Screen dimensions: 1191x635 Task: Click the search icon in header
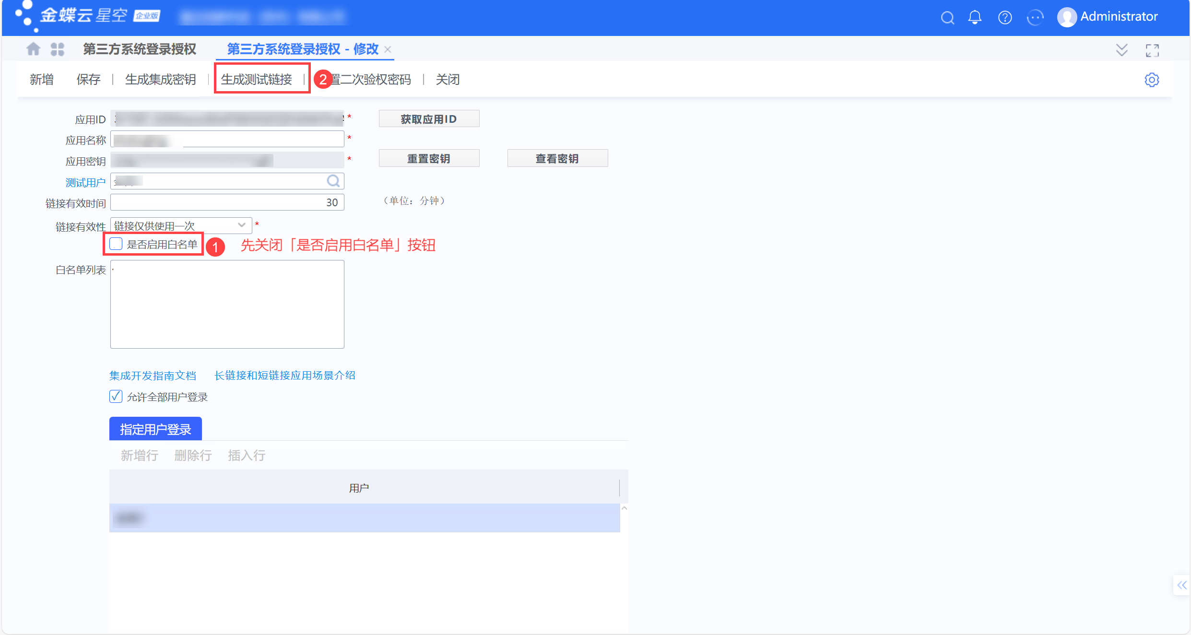click(x=947, y=18)
